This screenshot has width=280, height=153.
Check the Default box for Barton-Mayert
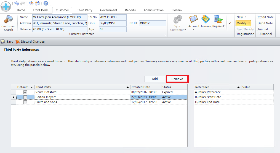(x=25, y=97)
